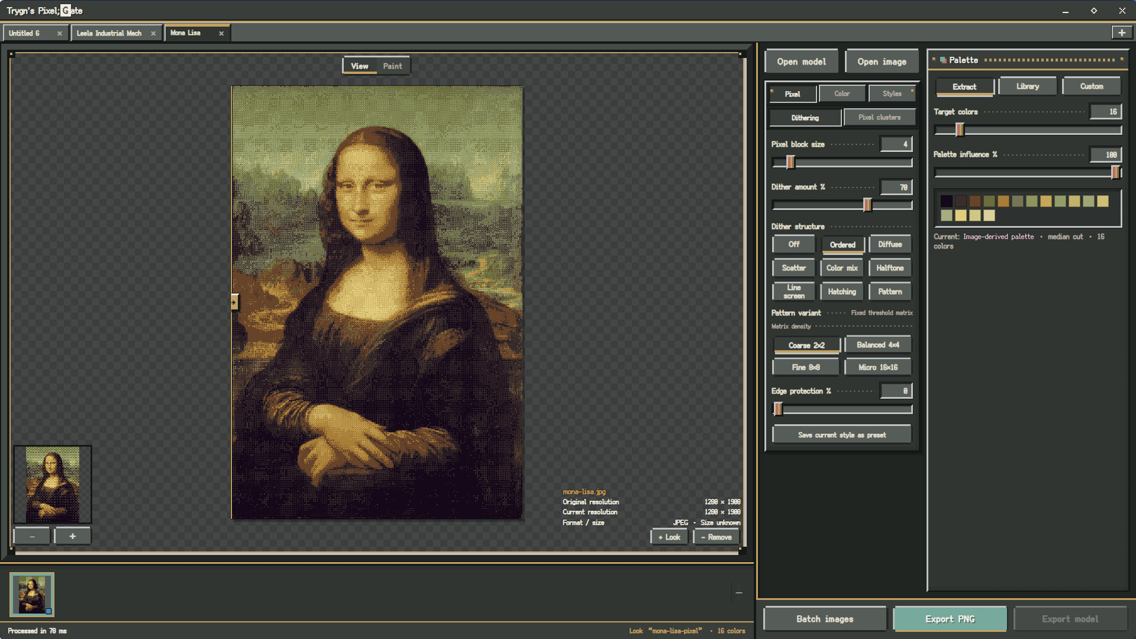1136x639 pixels.
Task: Pick the orange-ochre fifth palette swatch
Action: (x=1003, y=201)
